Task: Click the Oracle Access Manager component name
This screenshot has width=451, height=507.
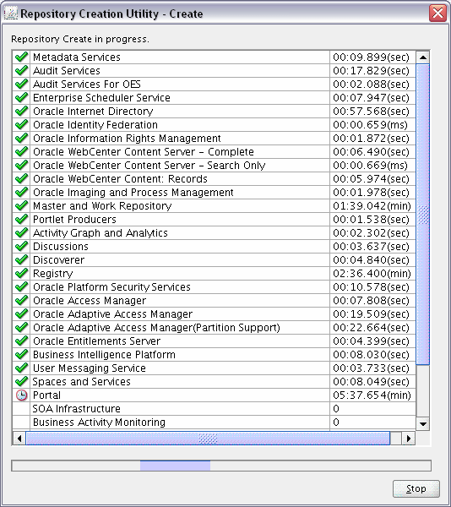Action: tap(90, 300)
